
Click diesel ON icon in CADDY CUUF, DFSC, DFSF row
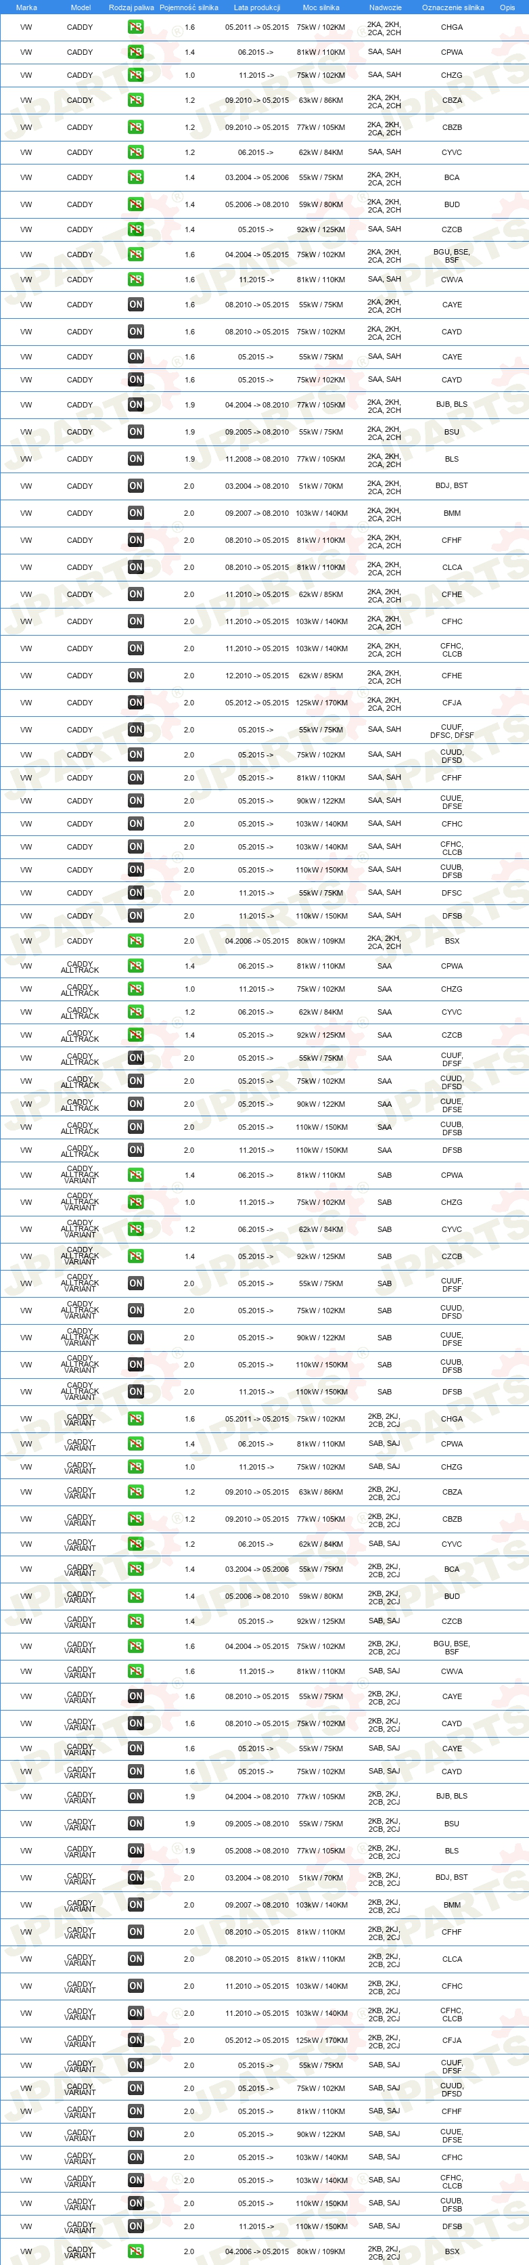pyautogui.click(x=135, y=730)
